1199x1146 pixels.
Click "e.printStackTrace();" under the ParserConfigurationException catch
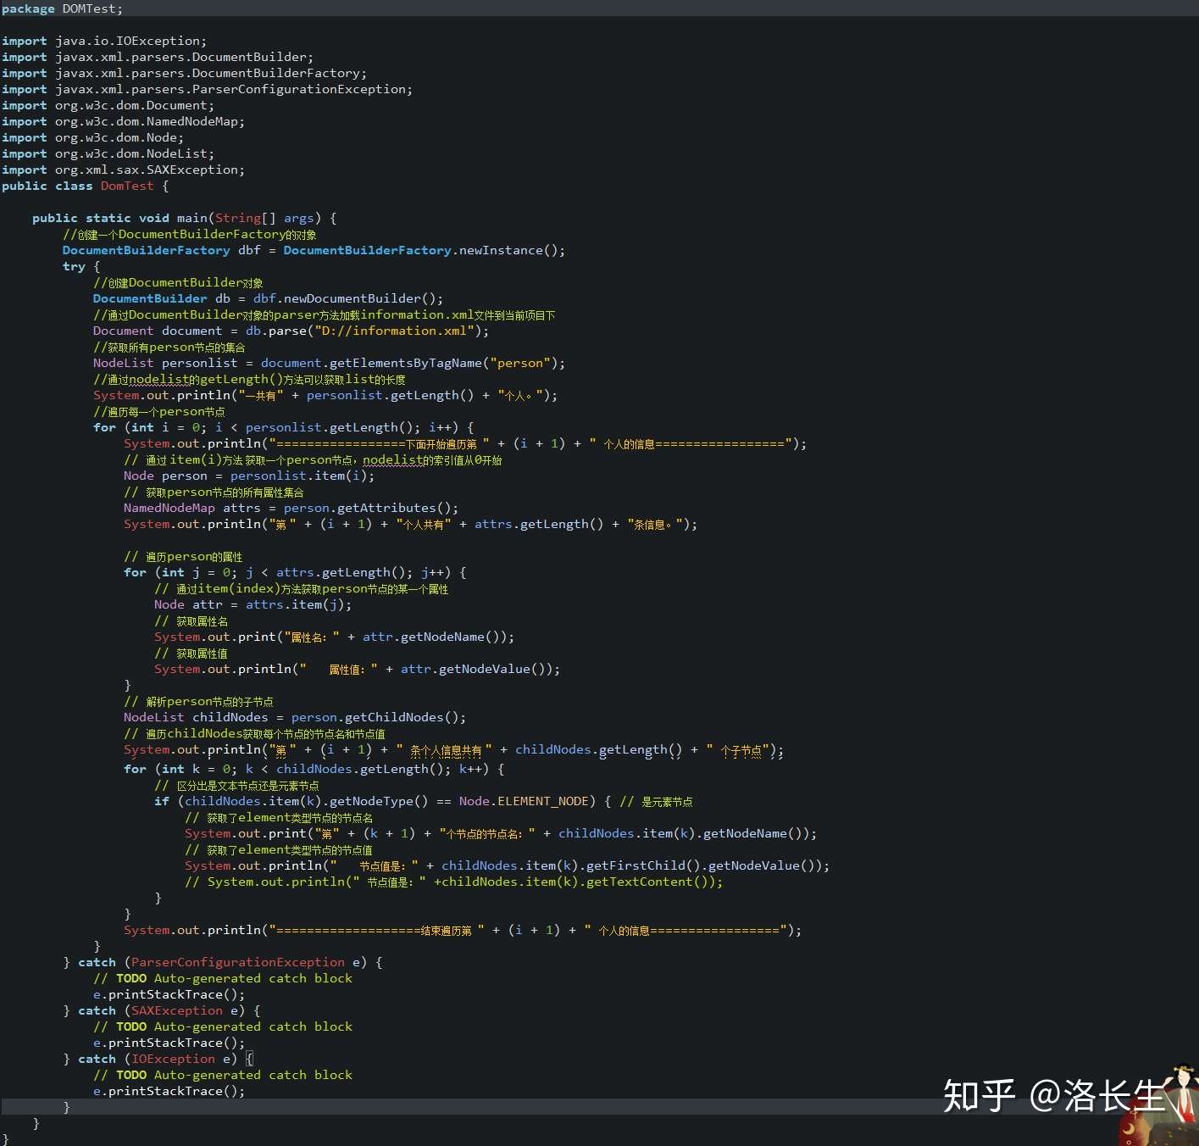[169, 994]
